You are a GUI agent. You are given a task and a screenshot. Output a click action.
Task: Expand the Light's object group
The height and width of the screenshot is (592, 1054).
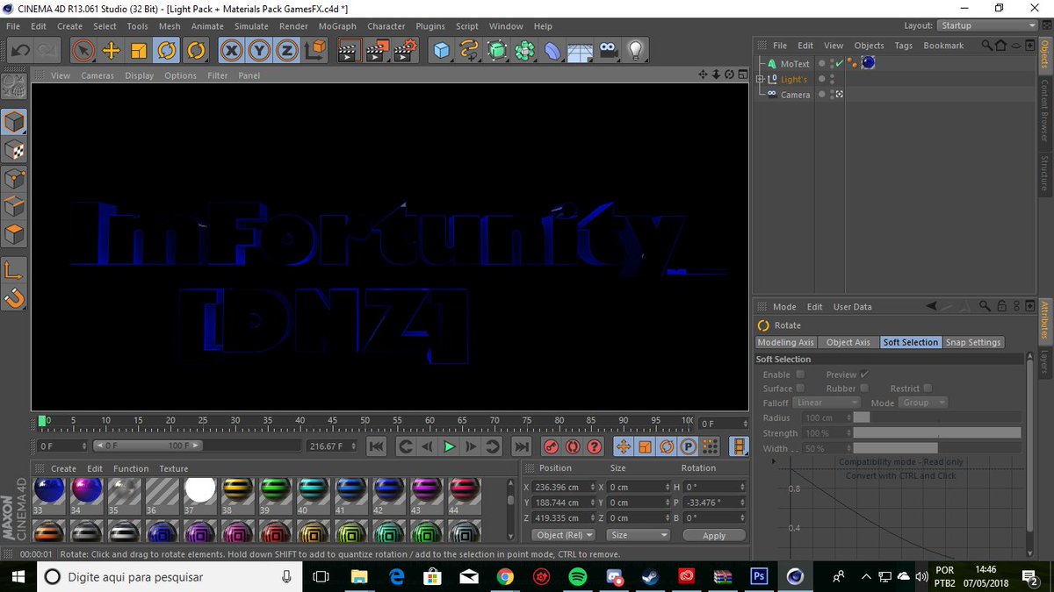pos(761,79)
